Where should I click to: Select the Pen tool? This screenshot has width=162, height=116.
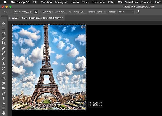point(3,93)
